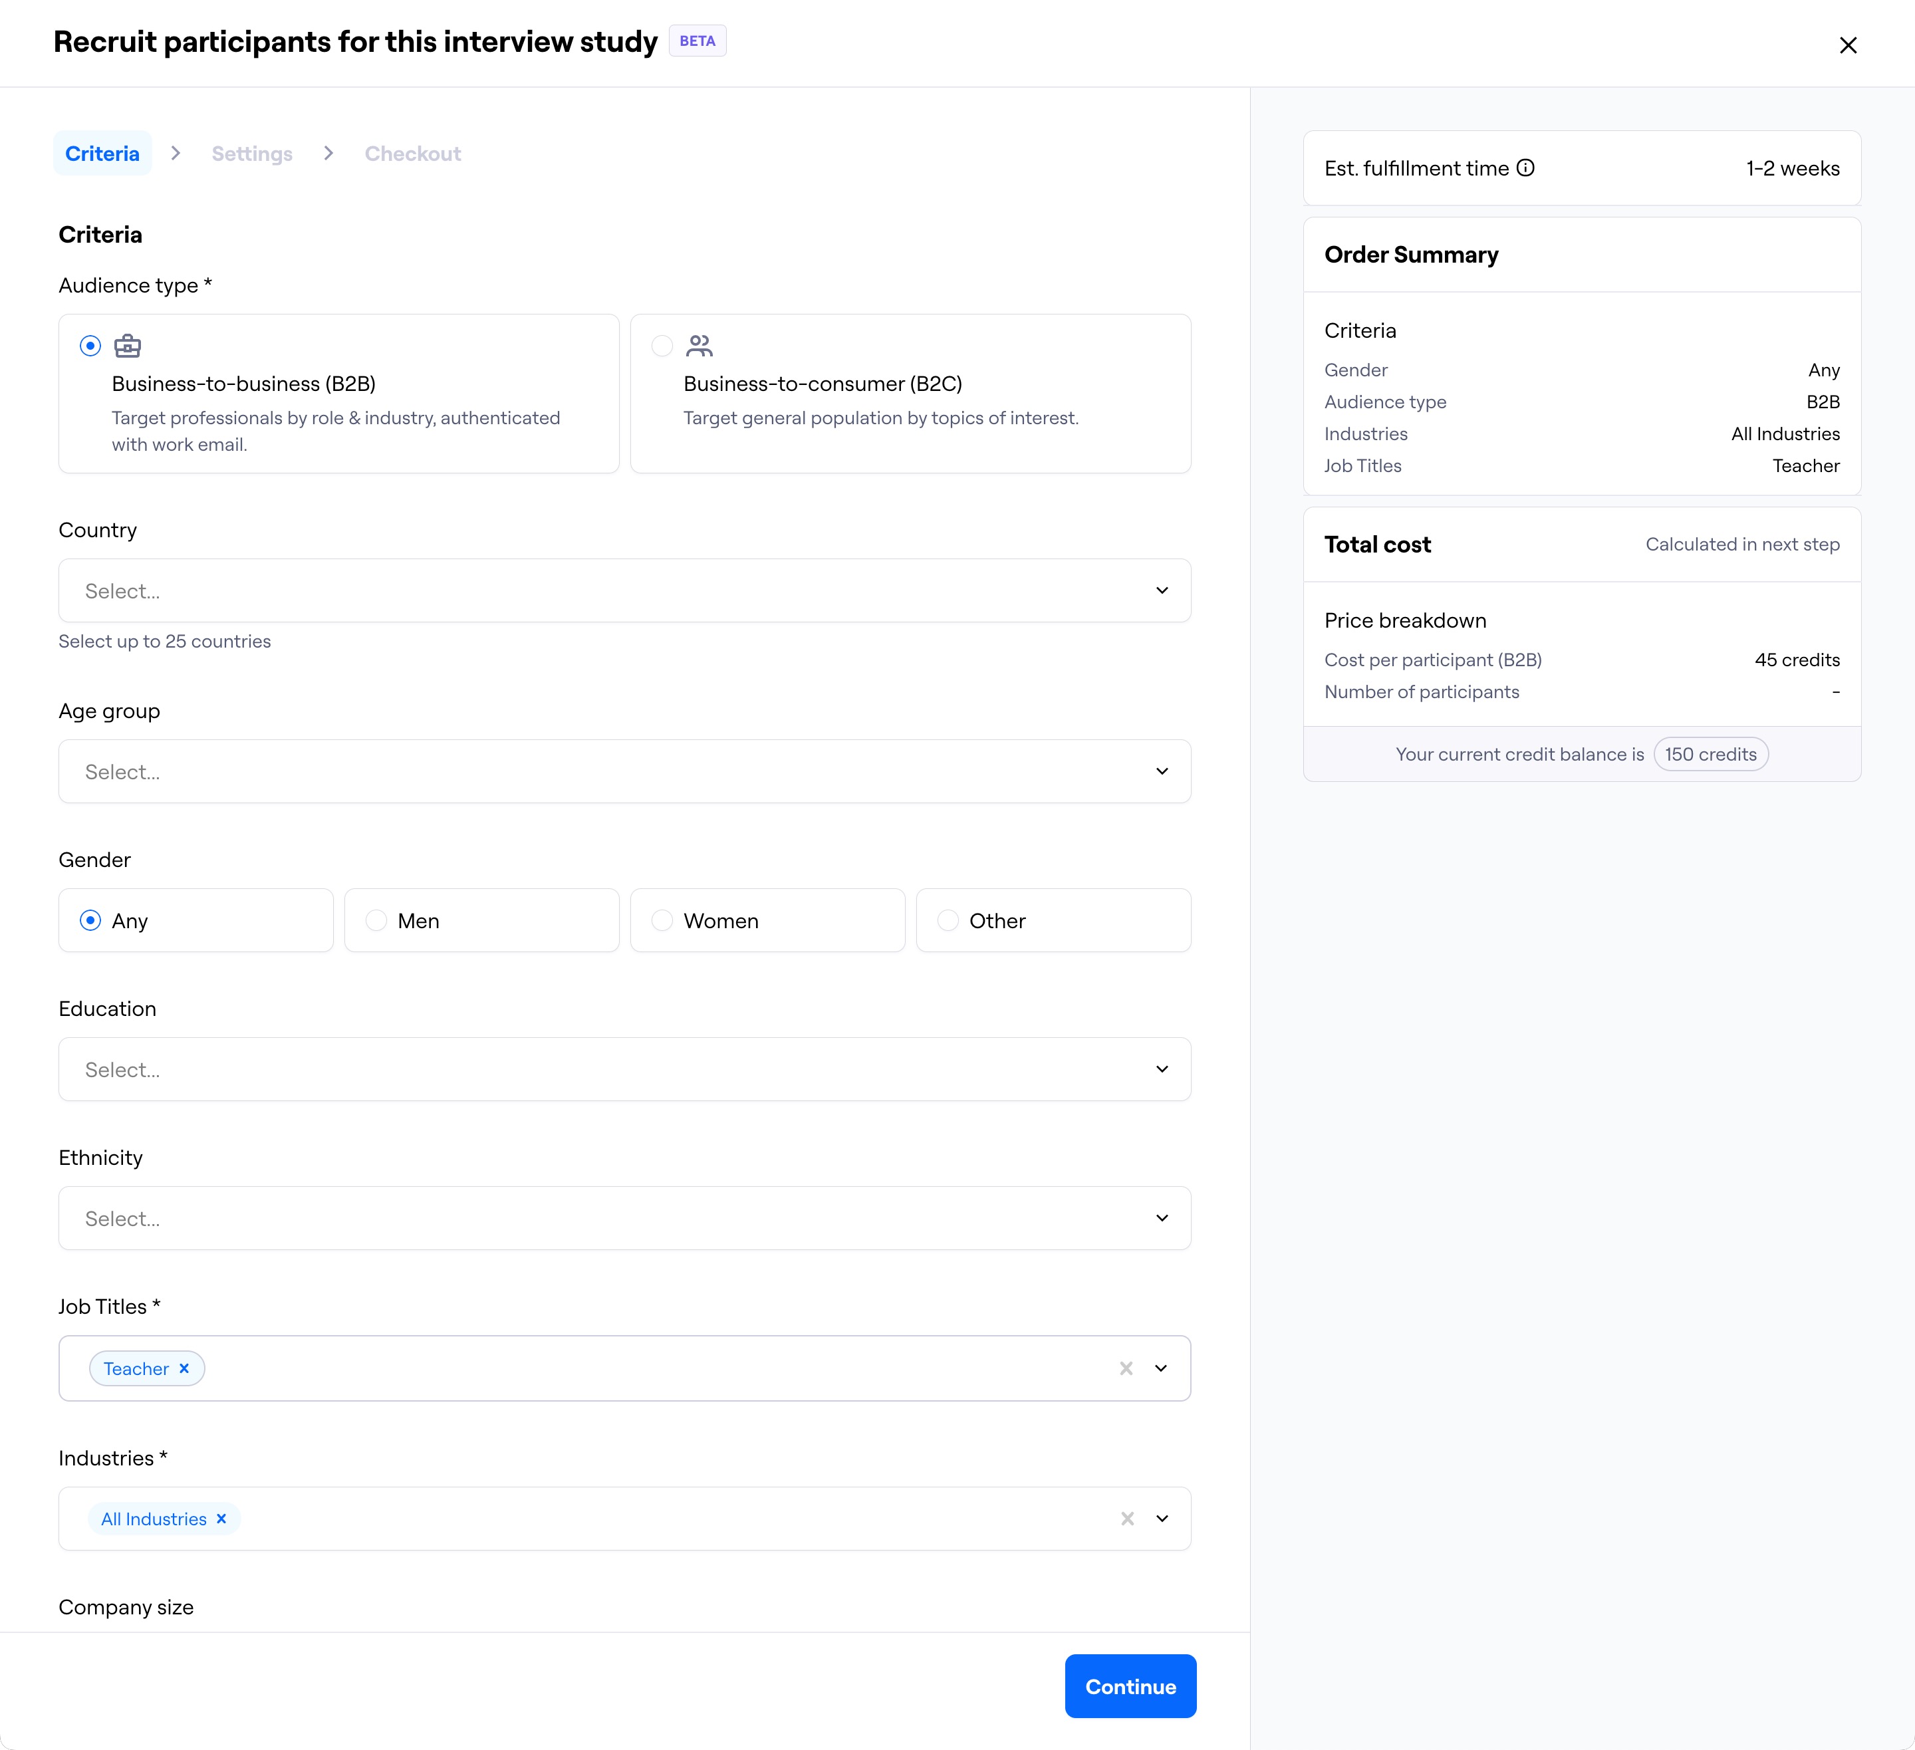Go to the Checkout step
Image resolution: width=1915 pixels, height=1750 pixels.
pyautogui.click(x=412, y=154)
